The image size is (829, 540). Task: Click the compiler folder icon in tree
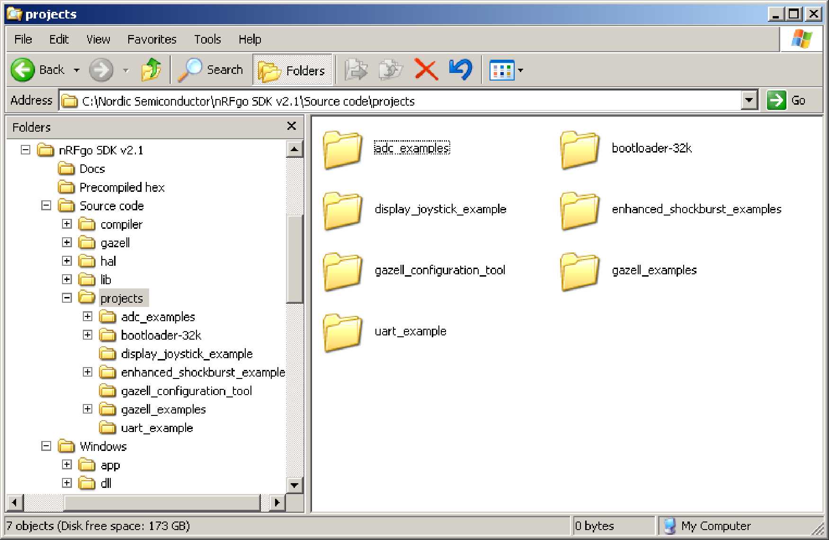click(x=87, y=224)
